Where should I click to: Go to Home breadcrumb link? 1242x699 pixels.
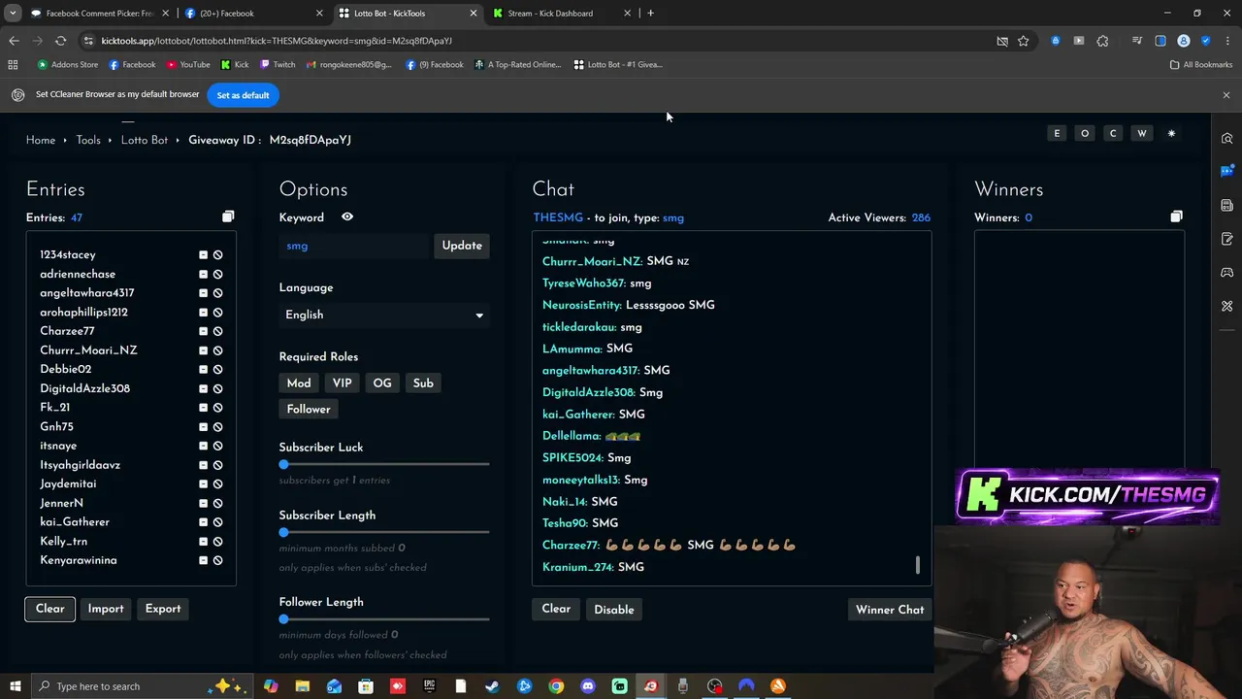point(41,140)
